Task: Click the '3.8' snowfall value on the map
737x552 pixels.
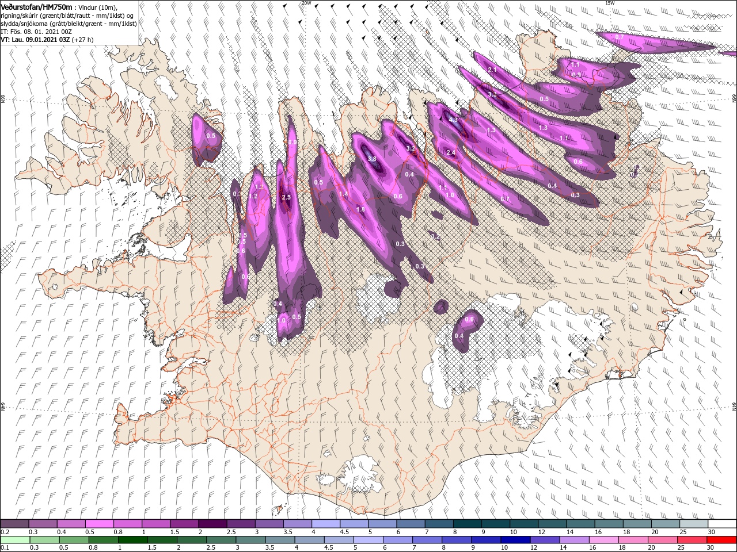Action: tap(372, 159)
